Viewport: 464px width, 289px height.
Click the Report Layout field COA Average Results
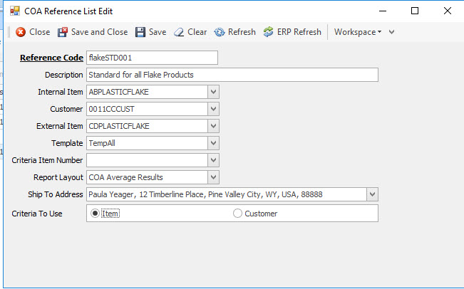click(x=148, y=177)
